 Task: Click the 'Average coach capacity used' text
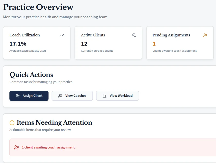(28, 51)
